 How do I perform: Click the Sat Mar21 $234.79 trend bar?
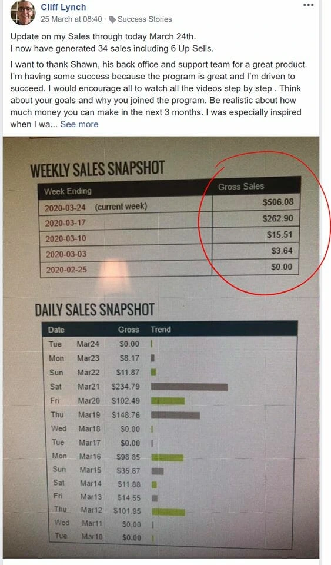tap(189, 387)
